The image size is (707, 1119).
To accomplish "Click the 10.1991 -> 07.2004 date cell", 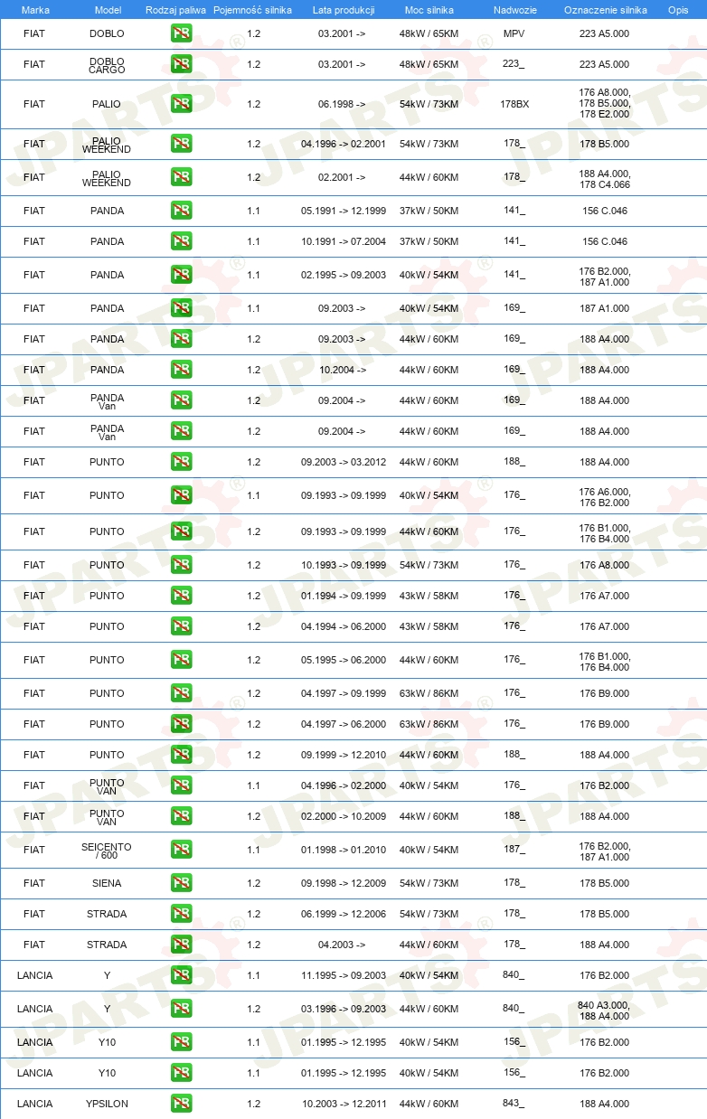I will [344, 241].
